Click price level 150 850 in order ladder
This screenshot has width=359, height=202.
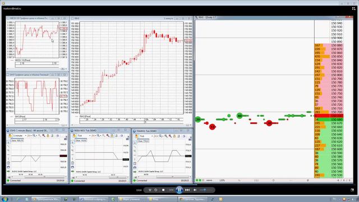pyautogui.click(x=337, y=56)
